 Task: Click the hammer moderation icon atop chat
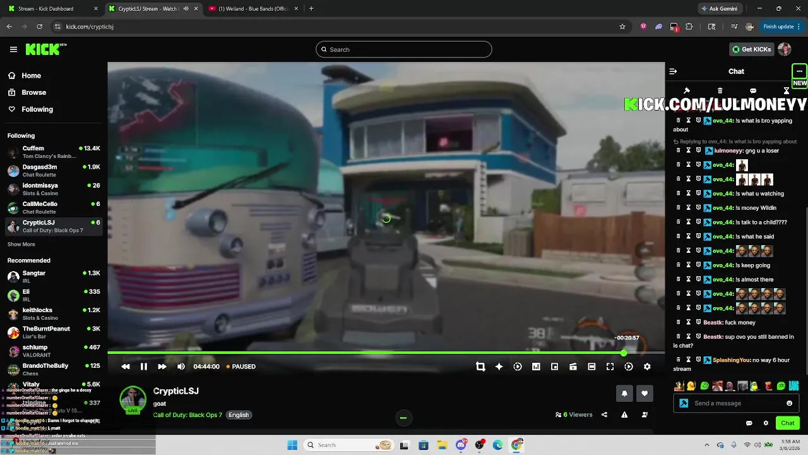point(687,90)
